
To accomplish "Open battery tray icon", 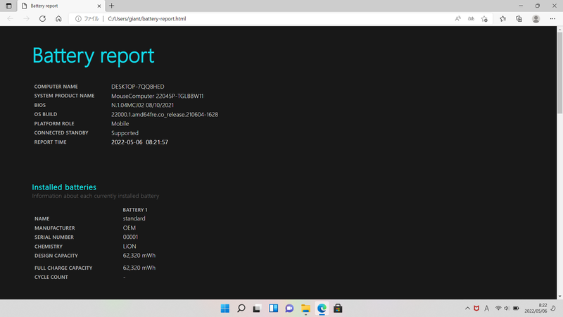I will (516, 309).
